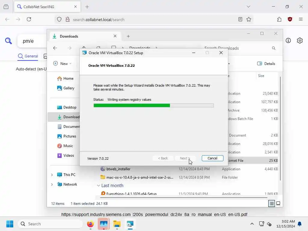
Task: Click the VirtualBox install progress bar
Action: tap(154, 106)
